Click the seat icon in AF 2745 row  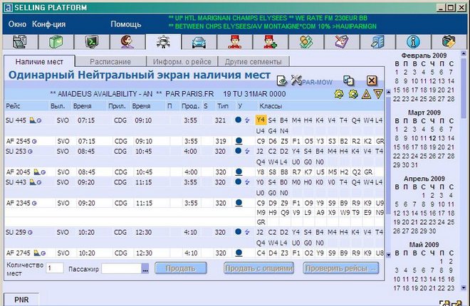tap(36, 253)
